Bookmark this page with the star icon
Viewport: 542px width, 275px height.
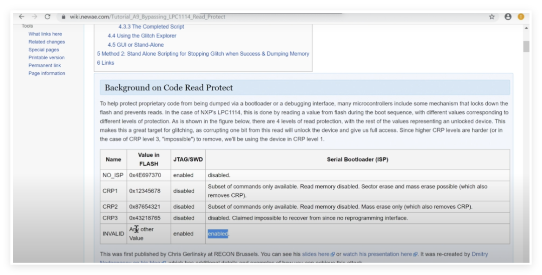point(492,17)
